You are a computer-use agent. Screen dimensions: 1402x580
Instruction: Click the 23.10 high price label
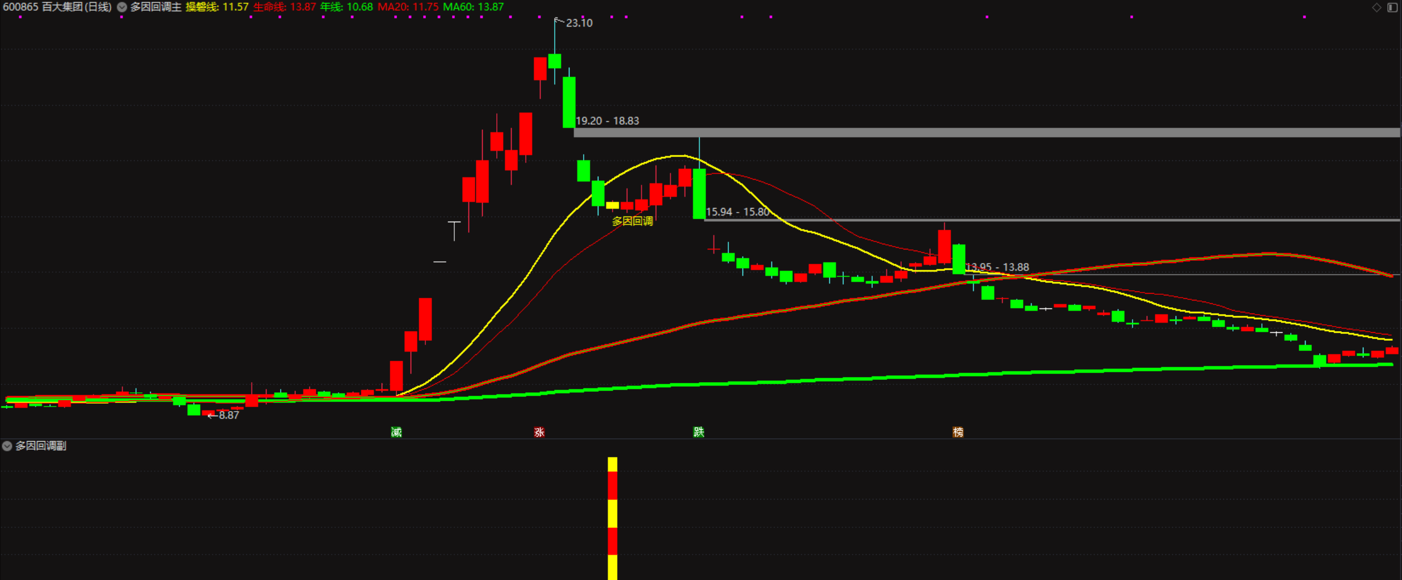click(x=579, y=23)
